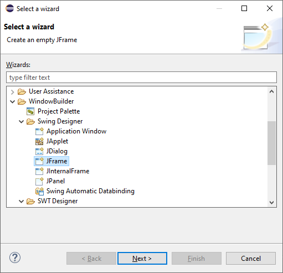This screenshot has height=273, width=283.
Task: Click the Eclipse logo in title bar
Action: [9, 8]
